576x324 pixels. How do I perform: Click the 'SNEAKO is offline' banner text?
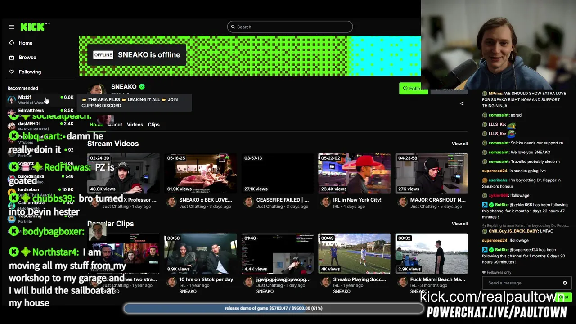(x=149, y=55)
